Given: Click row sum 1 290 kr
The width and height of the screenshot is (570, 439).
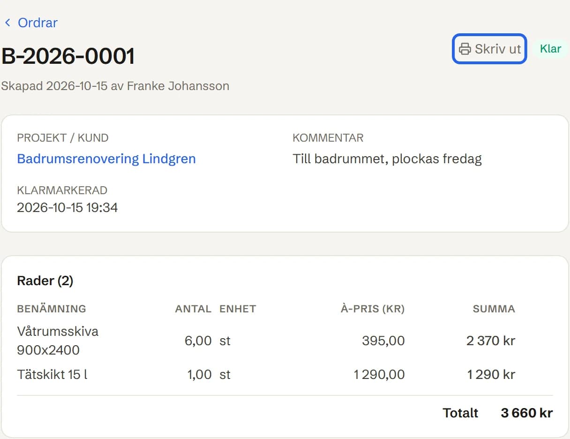Looking at the screenshot, I should coord(491,374).
